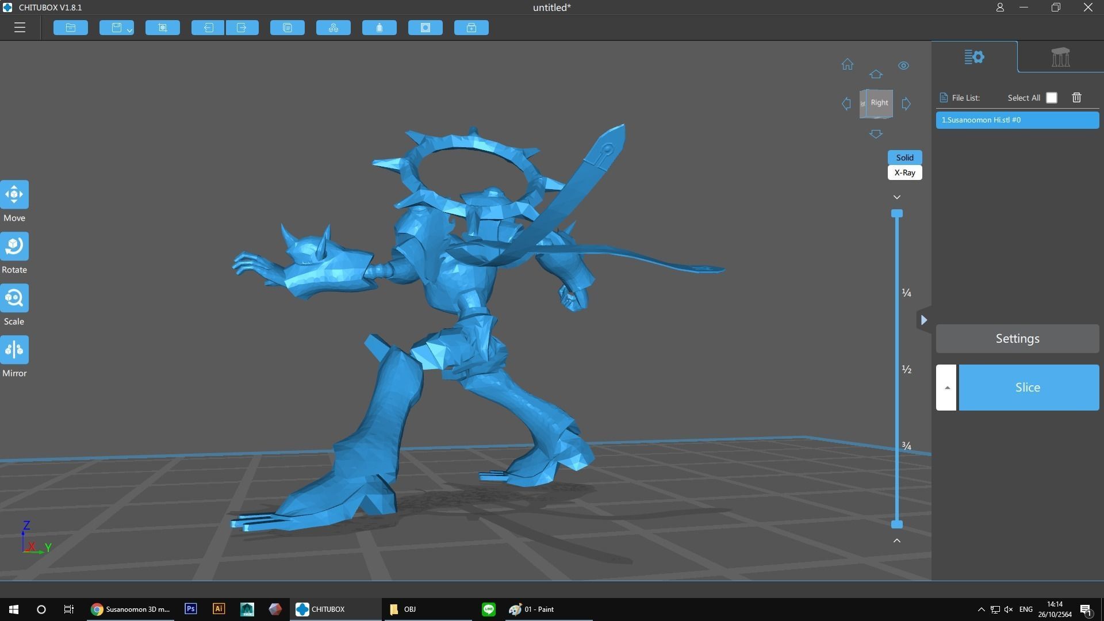Image resolution: width=1104 pixels, height=621 pixels.
Task: Switch to 01 - Paint window
Action: point(548,609)
